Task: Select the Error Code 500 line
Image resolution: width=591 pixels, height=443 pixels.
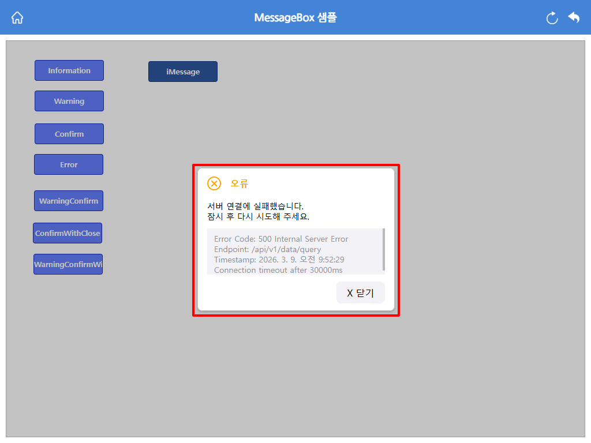Action: (x=281, y=239)
